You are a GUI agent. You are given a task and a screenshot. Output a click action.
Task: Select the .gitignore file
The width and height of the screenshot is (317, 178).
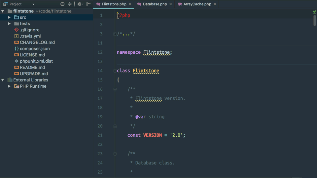point(29,30)
